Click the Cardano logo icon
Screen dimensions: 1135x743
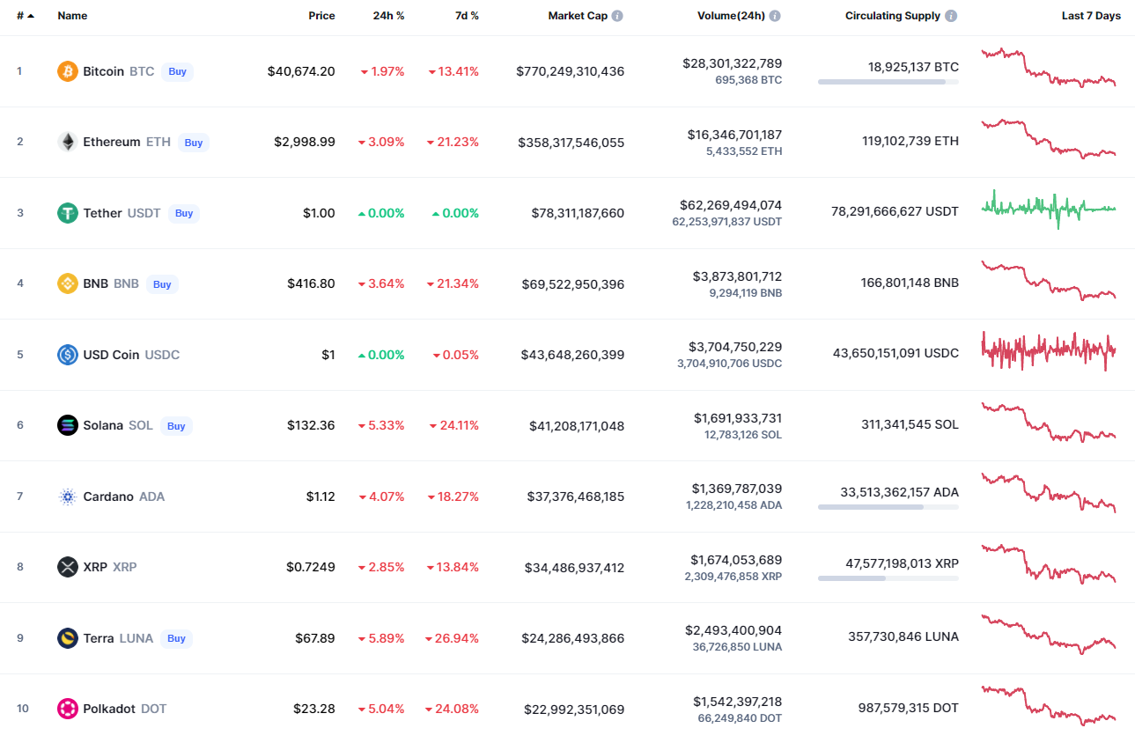[x=68, y=497]
